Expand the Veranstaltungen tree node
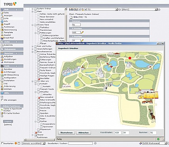The image size is (169, 147). click(32, 49)
